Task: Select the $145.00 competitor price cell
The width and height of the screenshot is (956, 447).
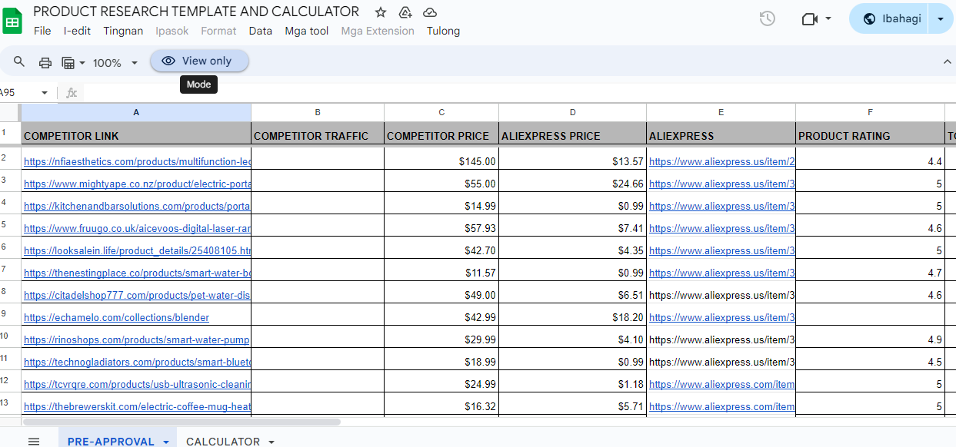Action: click(x=441, y=159)
